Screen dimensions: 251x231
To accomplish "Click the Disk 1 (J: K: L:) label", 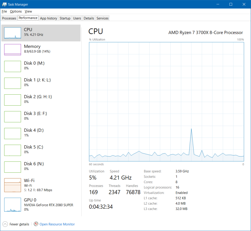I will coord(37,80).
